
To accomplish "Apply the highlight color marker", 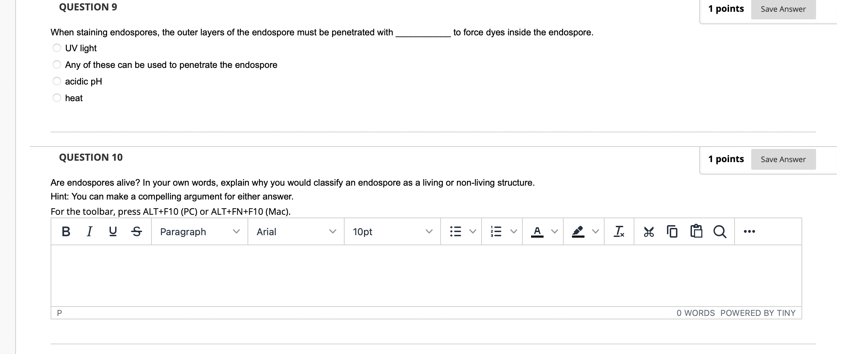I will coord(578,231).
